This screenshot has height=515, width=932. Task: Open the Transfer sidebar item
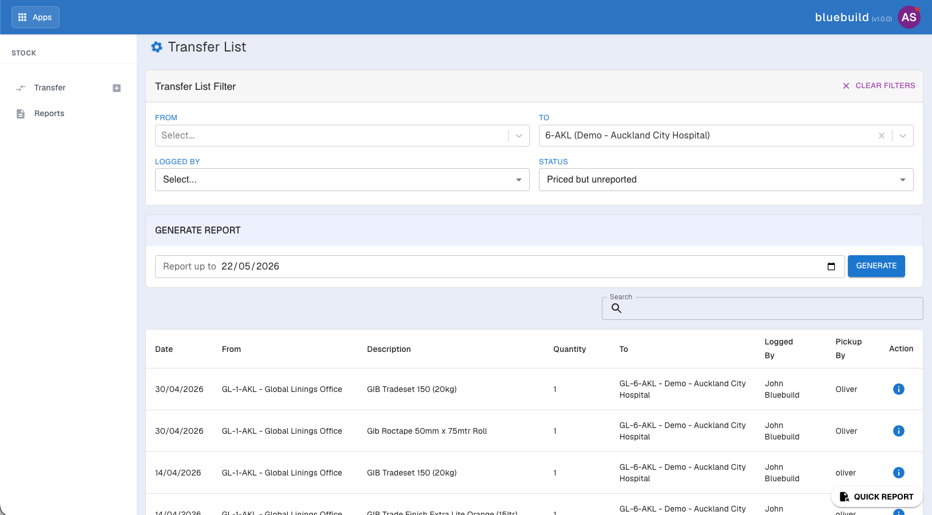coord(50,88)
